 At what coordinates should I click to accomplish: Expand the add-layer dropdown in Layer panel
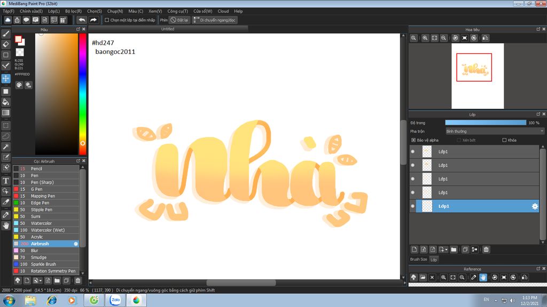(443, 249)
